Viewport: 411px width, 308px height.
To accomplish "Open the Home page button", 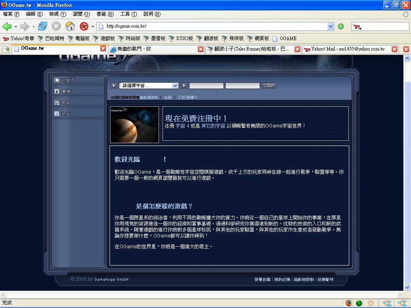I will 70,26.
